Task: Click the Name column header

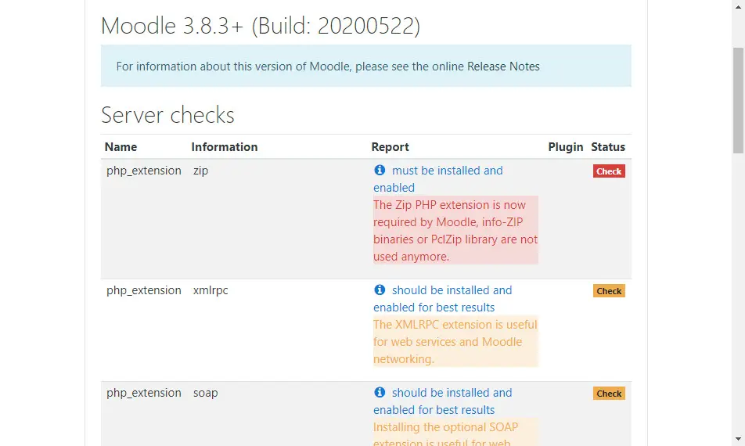Action: click(x=121, y=146)
